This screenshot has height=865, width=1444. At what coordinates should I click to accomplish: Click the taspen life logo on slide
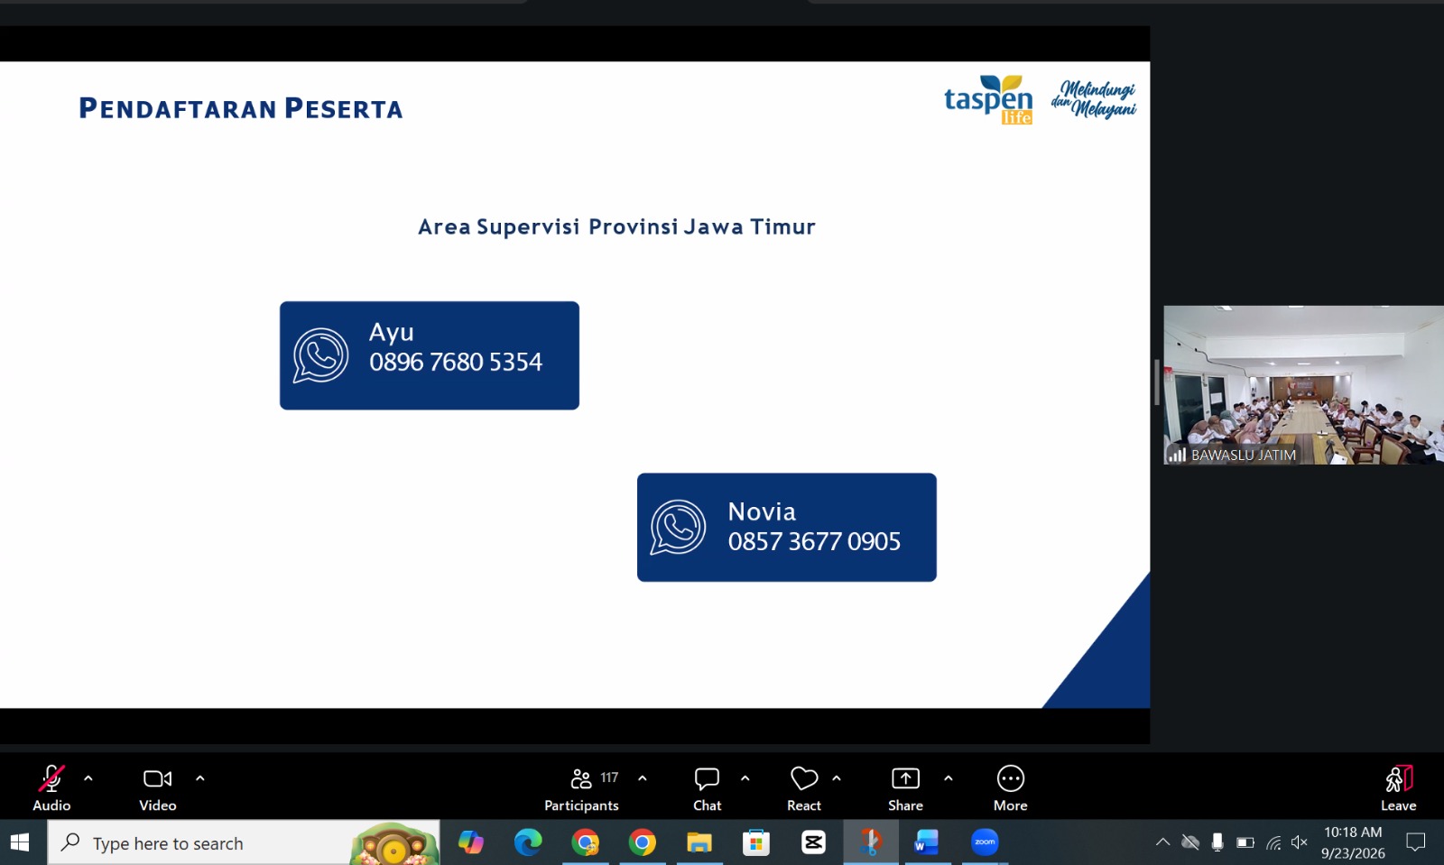[989, 99]
